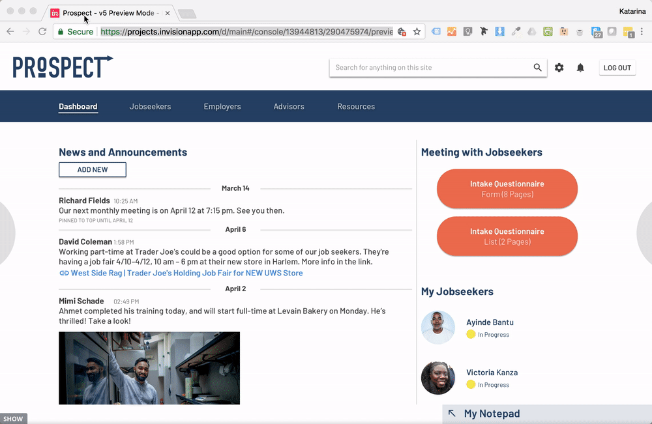652x424 pixels.
Task: Open the Resources nav tab
Action: (356, 106)
